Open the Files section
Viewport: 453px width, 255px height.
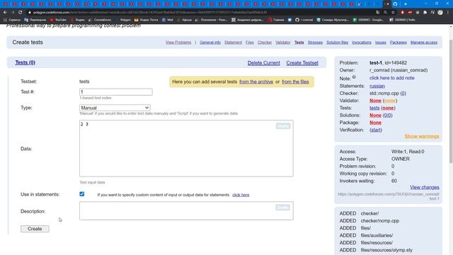click(x=250, y=42)
